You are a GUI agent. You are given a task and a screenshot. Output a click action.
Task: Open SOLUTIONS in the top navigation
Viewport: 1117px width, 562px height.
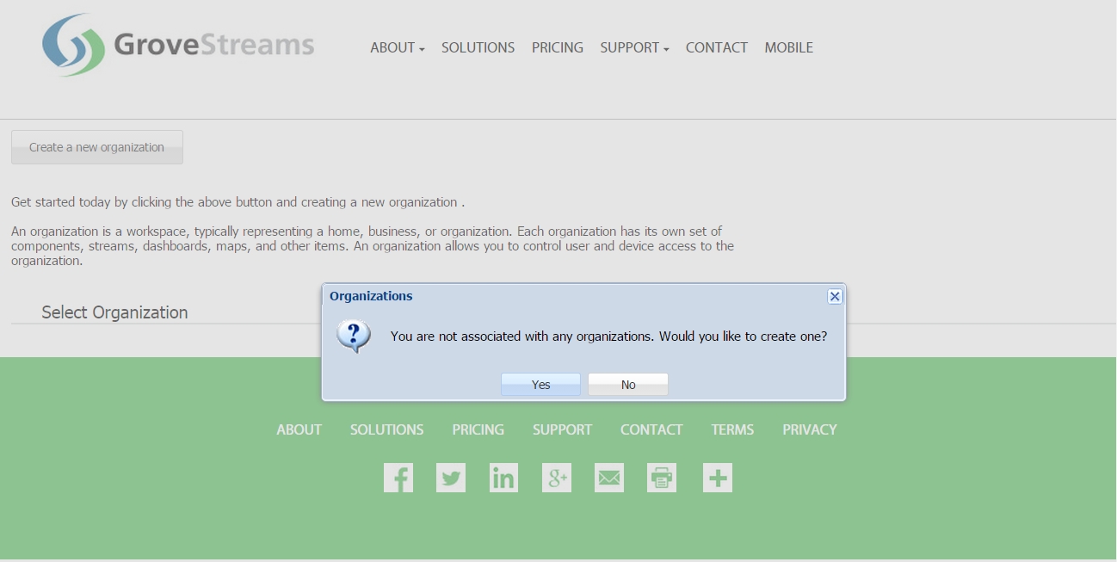pyautogui.click(x=478, y=48)
